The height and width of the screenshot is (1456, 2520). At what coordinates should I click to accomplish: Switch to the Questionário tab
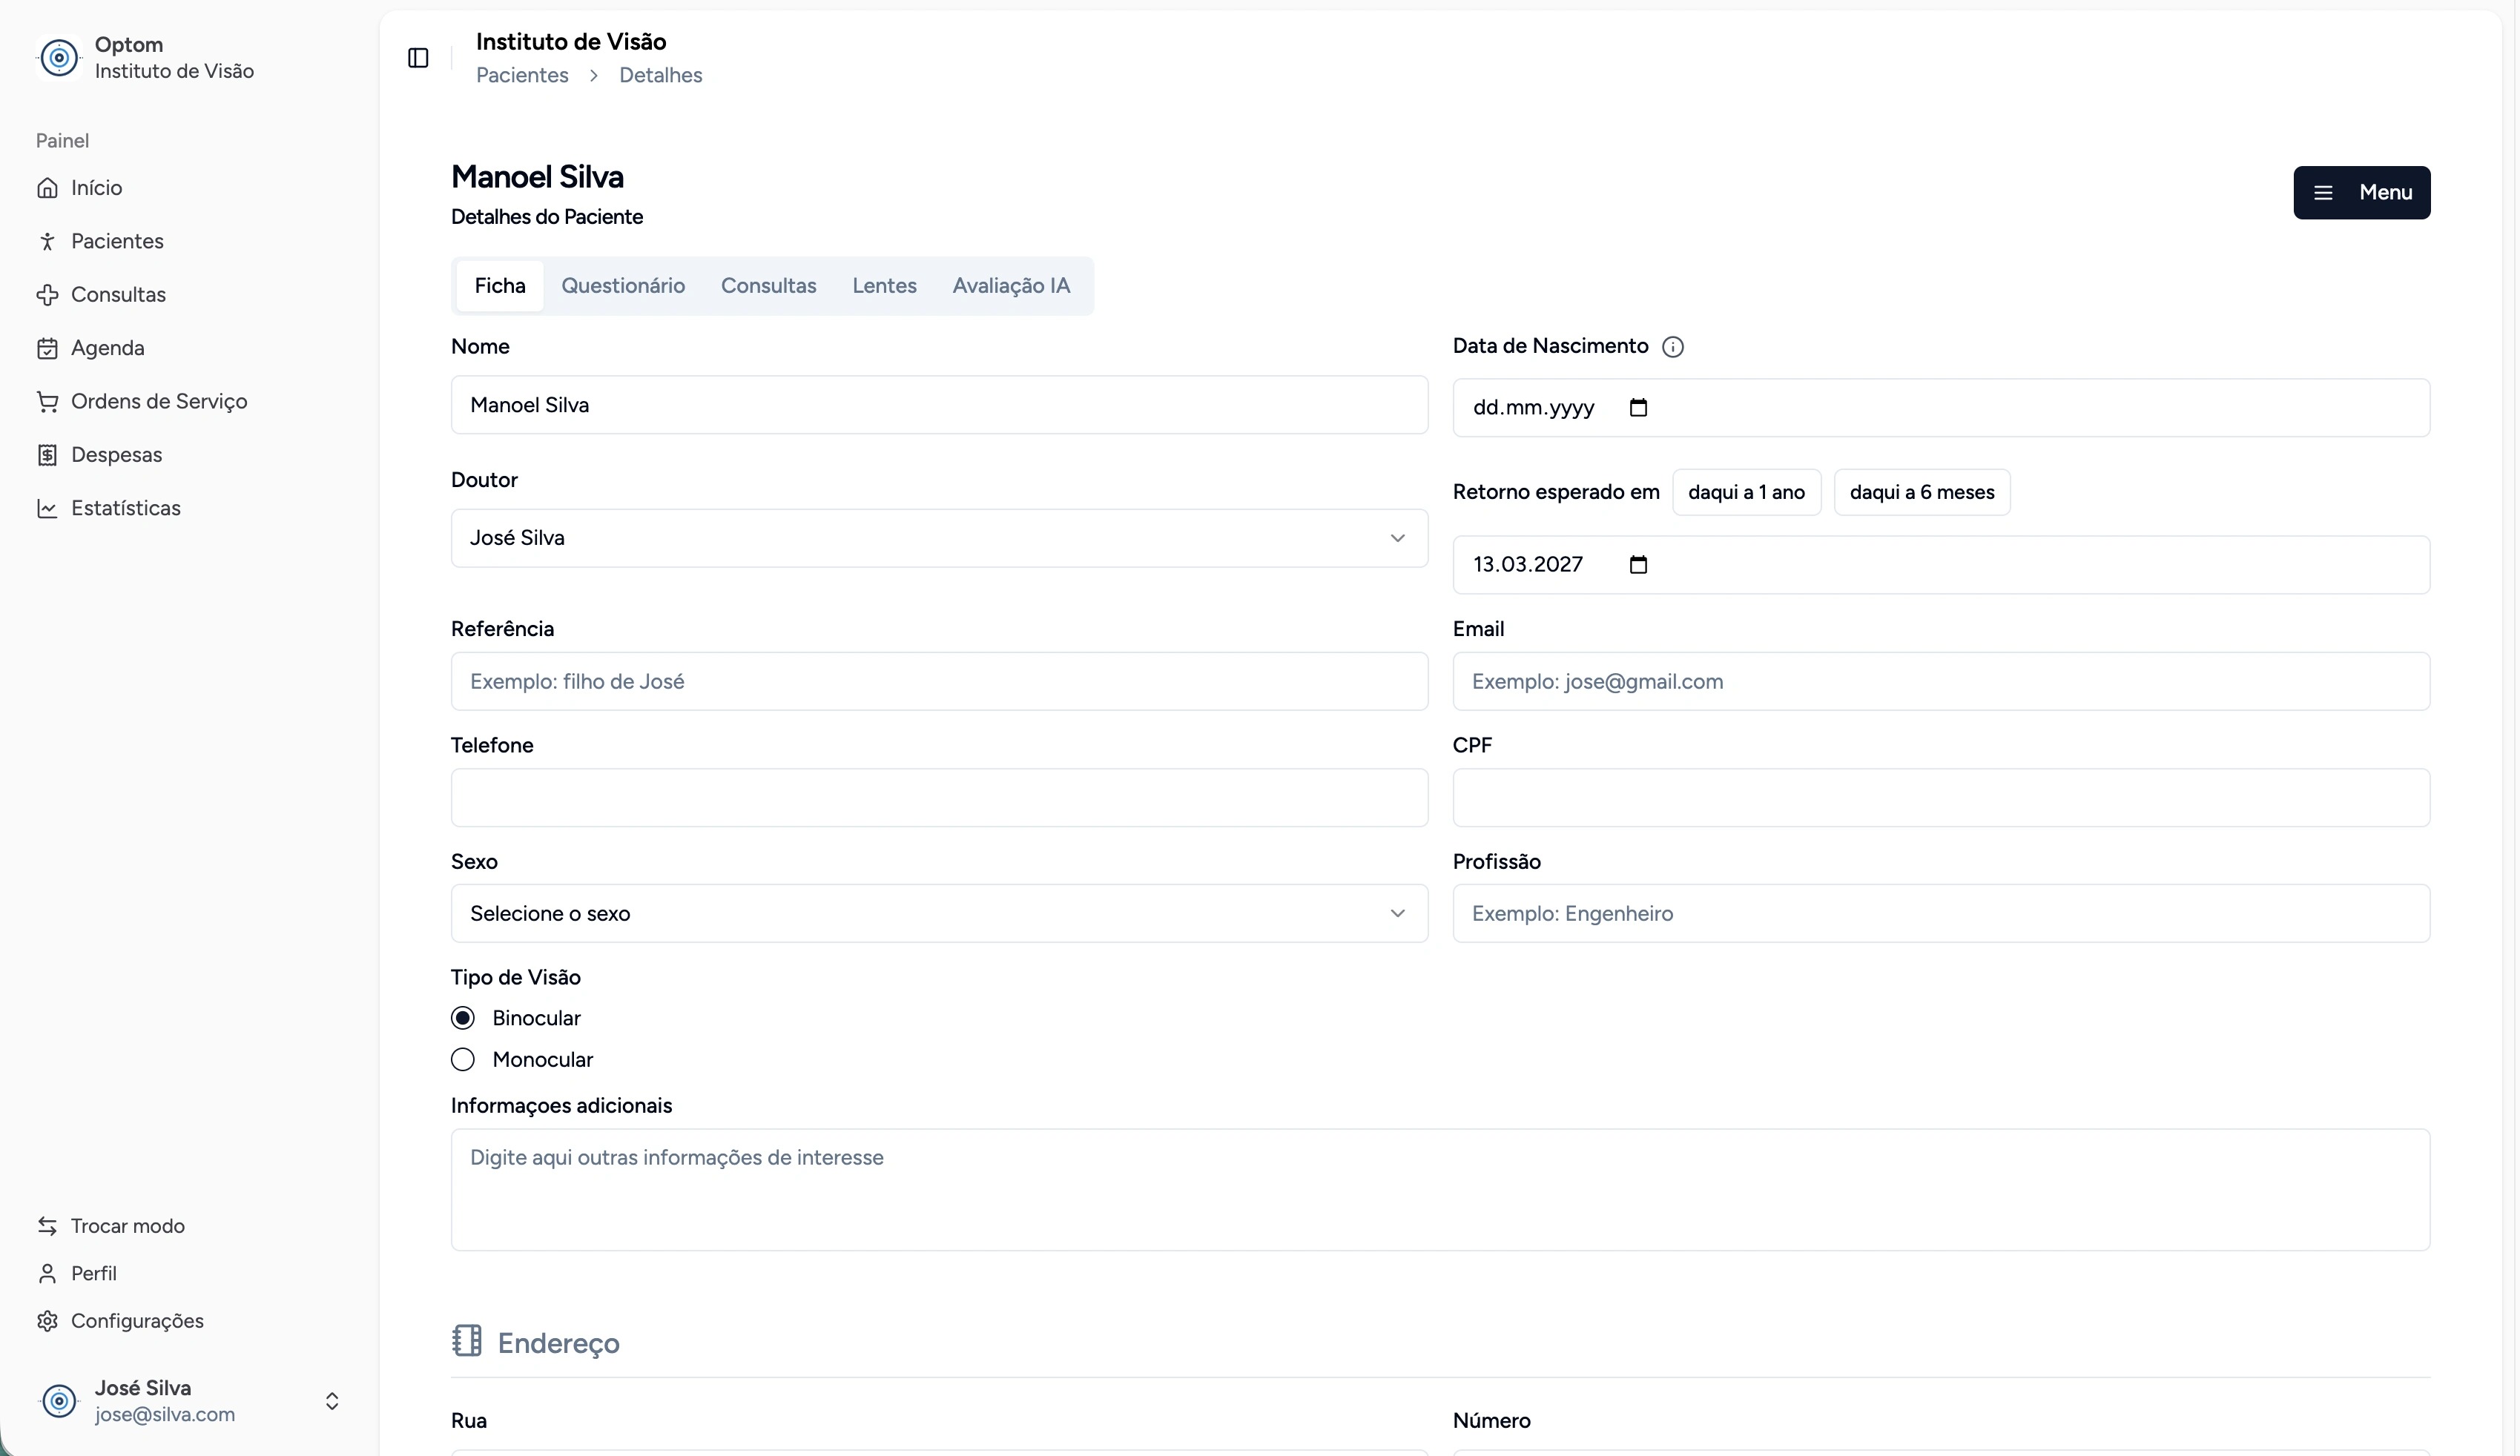coord(622,286)
